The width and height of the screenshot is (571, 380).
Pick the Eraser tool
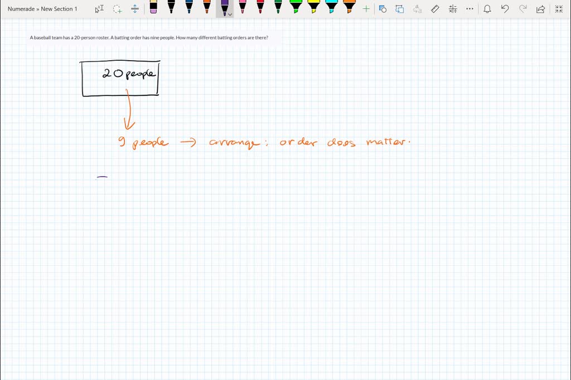tap(153, 8)
